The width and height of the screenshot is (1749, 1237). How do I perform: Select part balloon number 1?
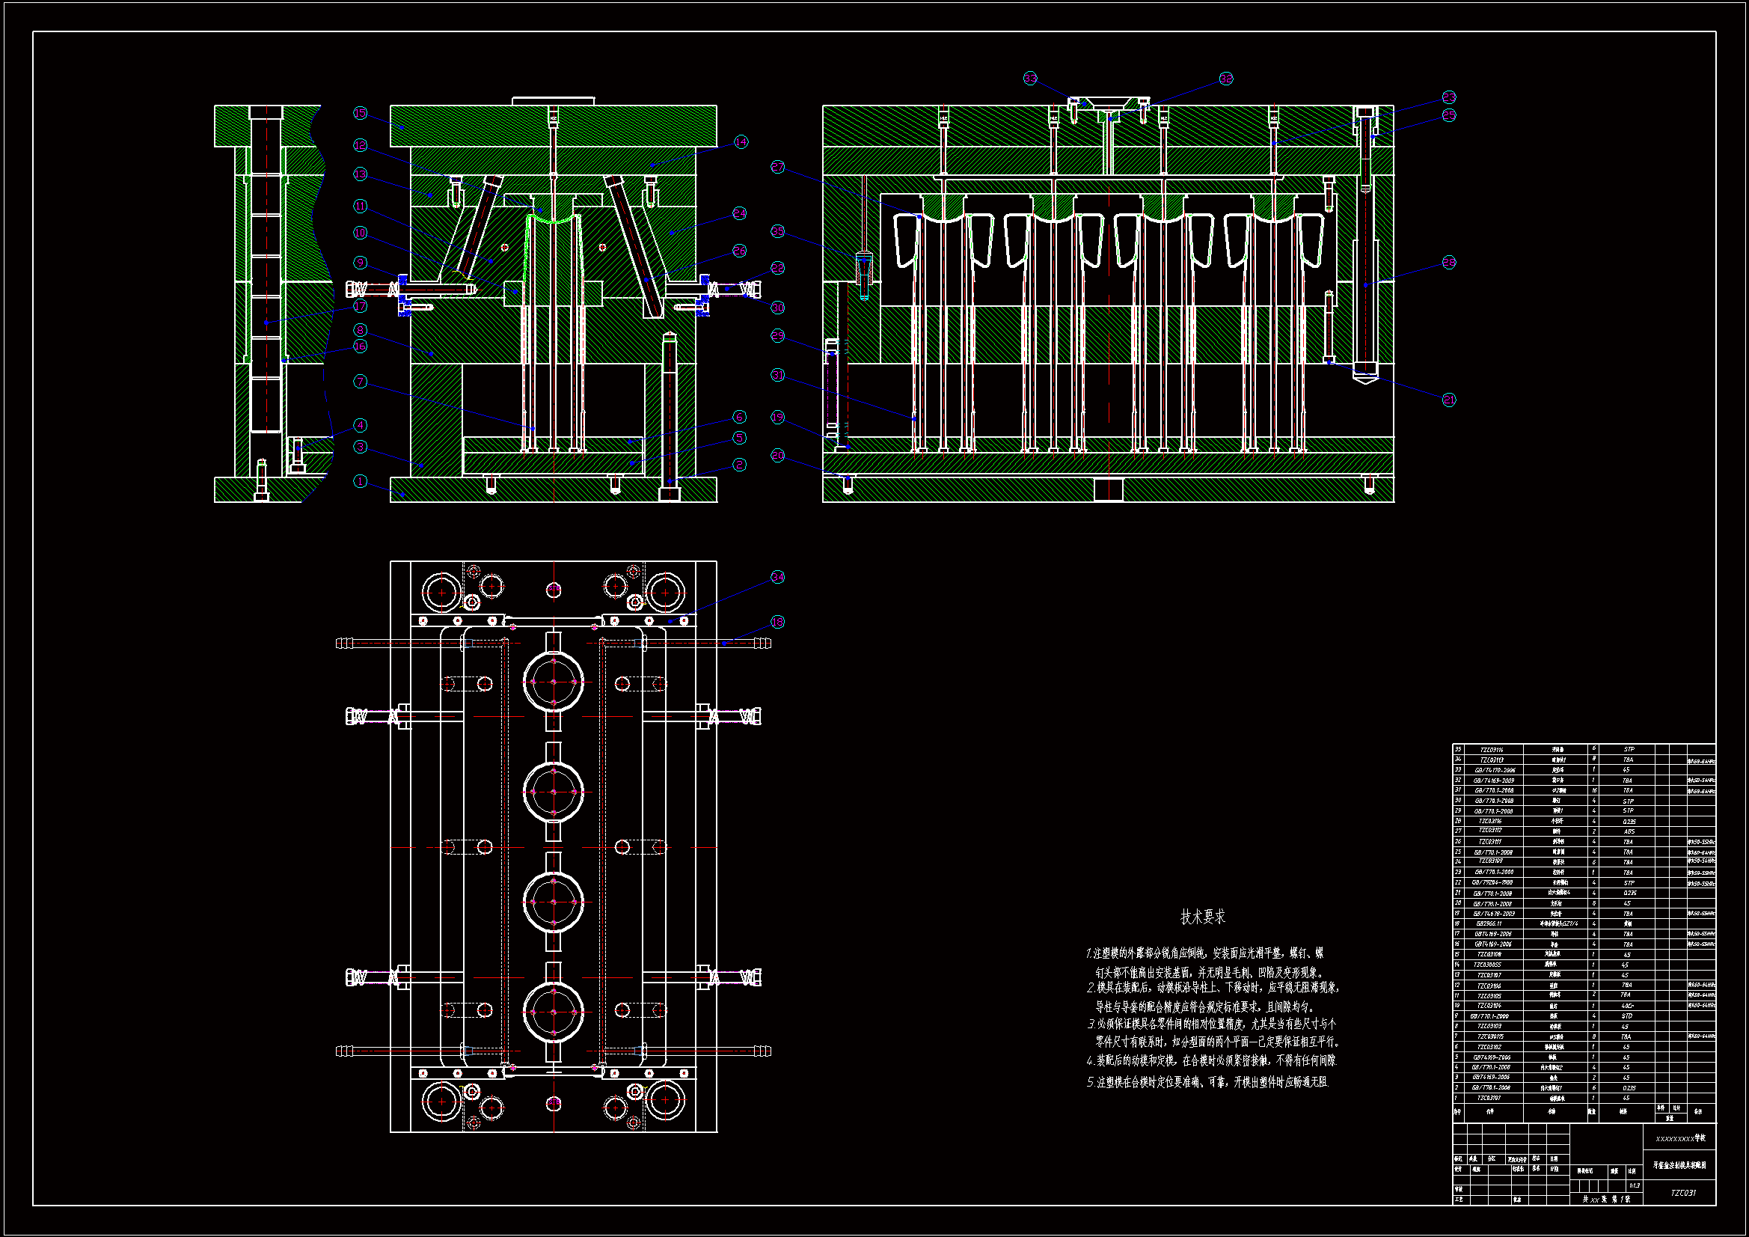click(361, 481)
